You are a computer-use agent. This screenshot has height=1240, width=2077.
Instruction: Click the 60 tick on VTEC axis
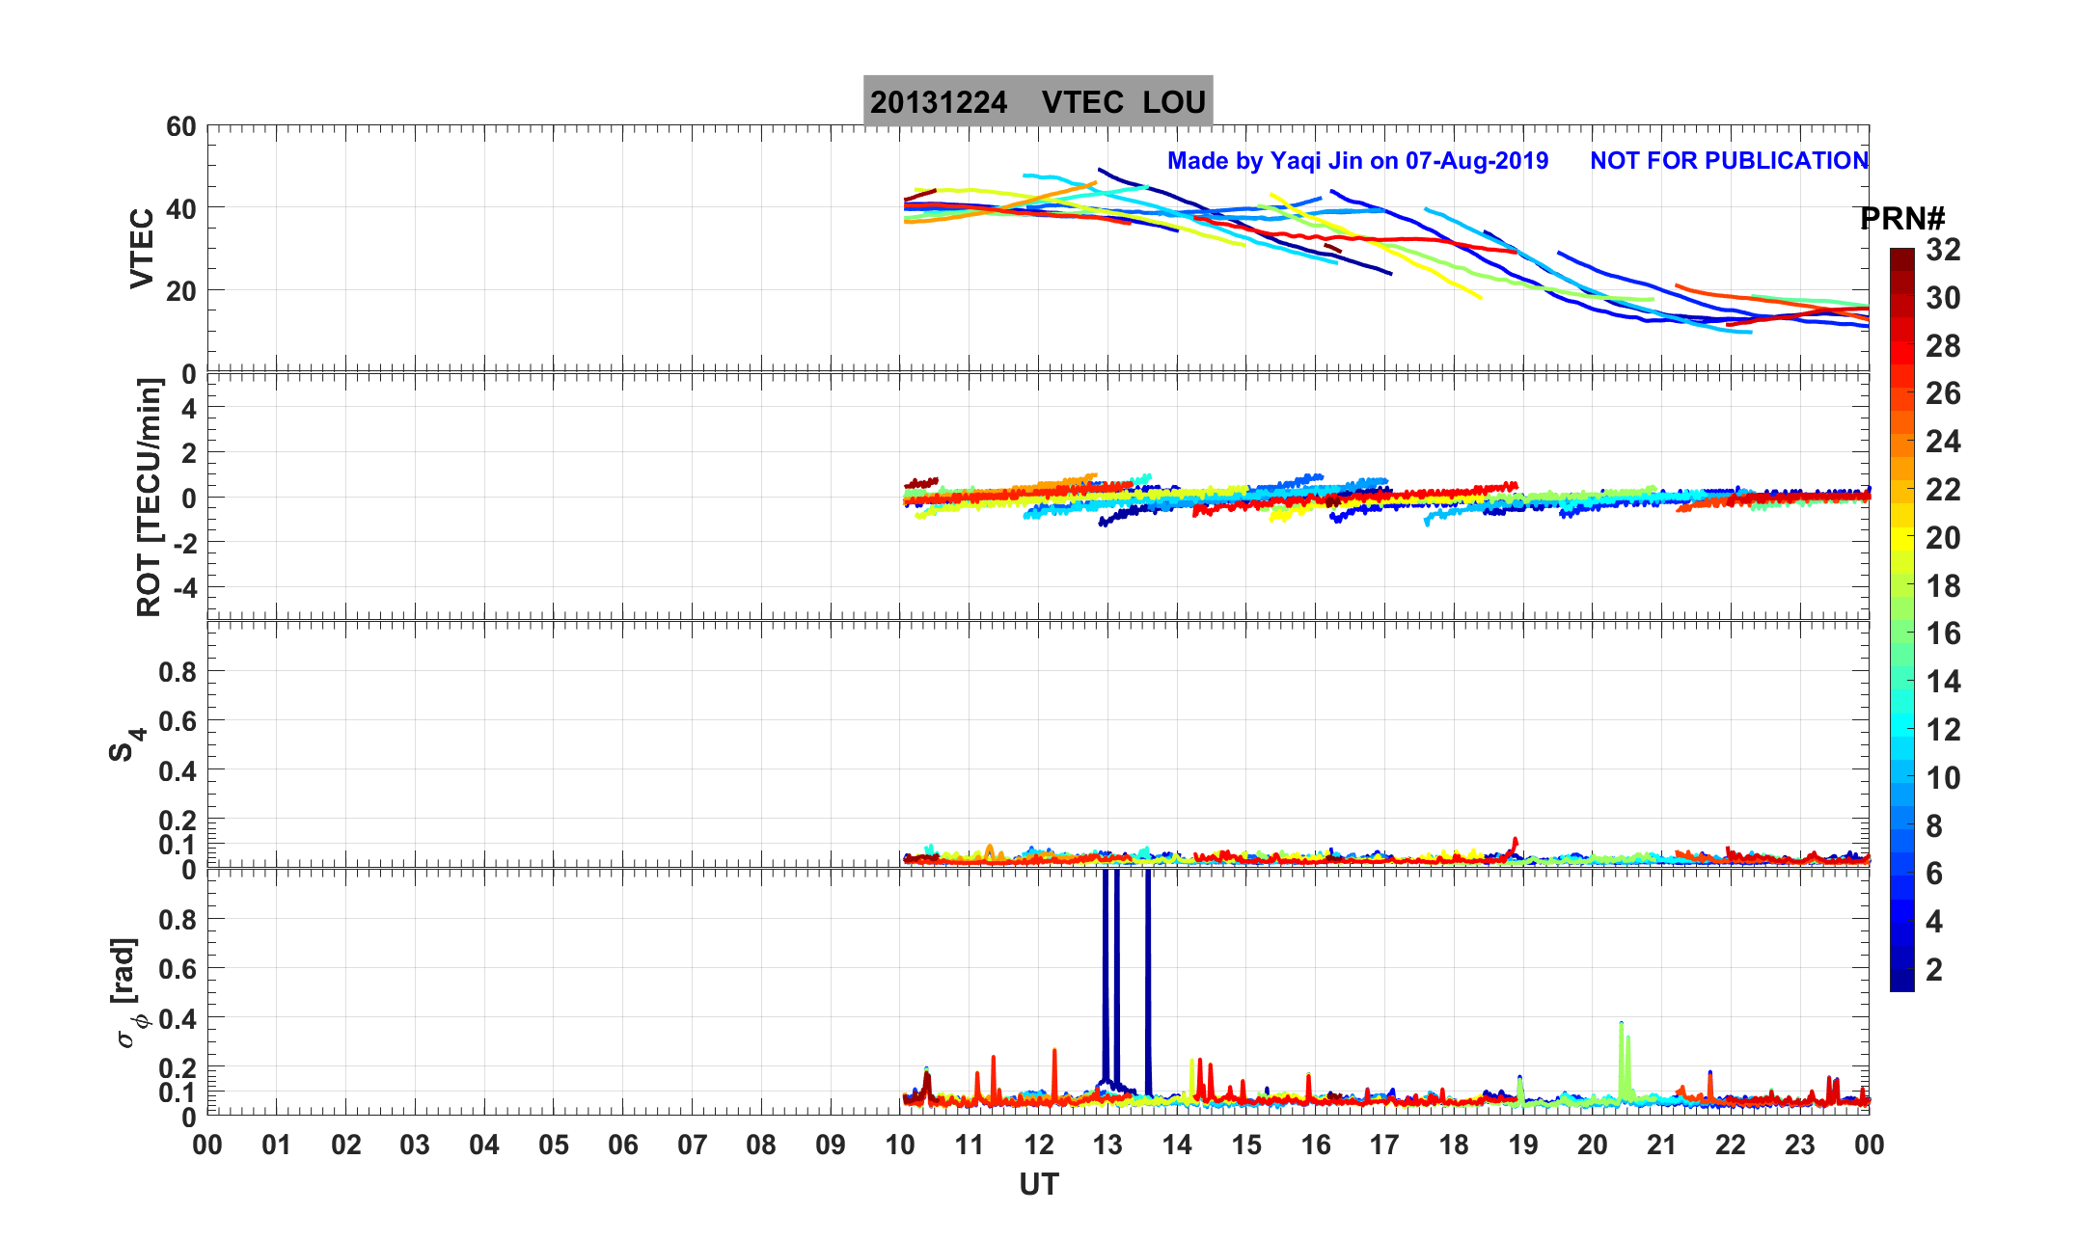[x=180, y=126]
